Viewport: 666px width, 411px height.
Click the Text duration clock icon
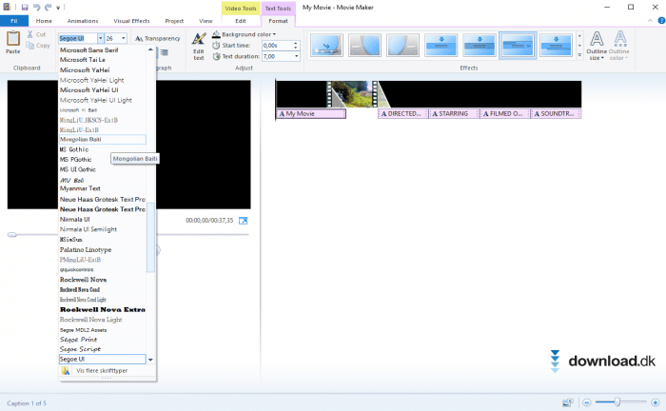coord(217,56)
